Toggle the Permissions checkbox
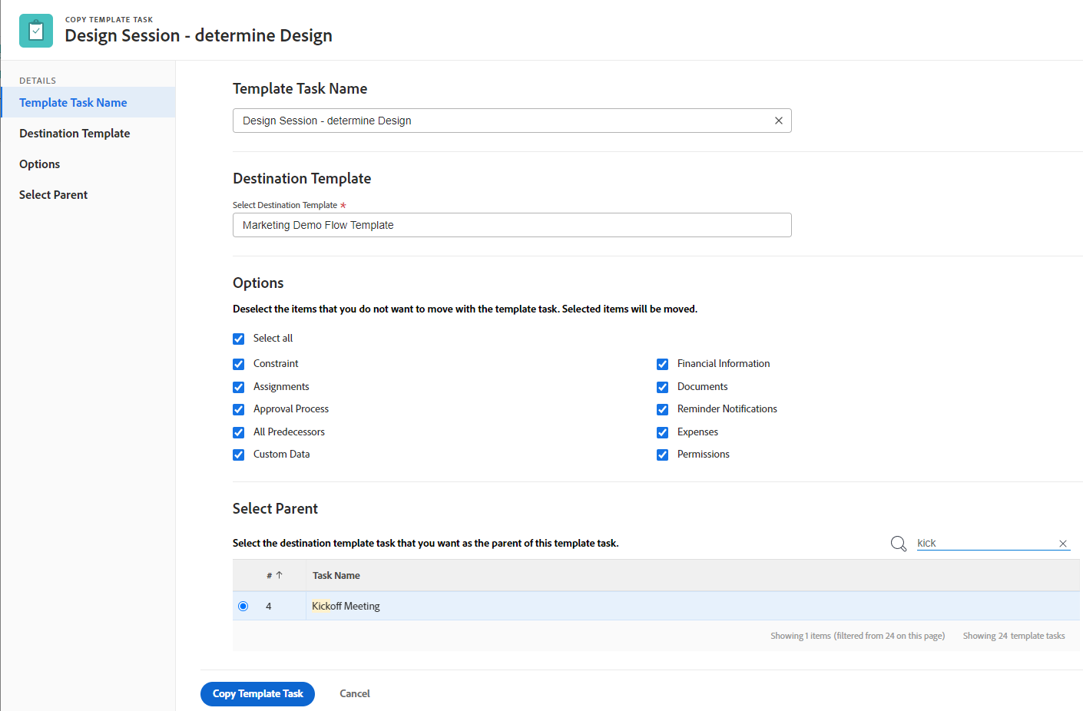The height and width of the screenshot is (711, 1083). click(x=663, y=455)
